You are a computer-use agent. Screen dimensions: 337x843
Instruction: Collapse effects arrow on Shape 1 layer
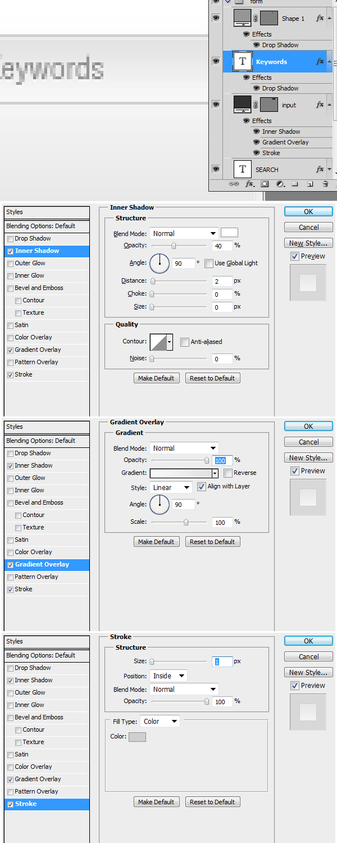tap(329, 18)
